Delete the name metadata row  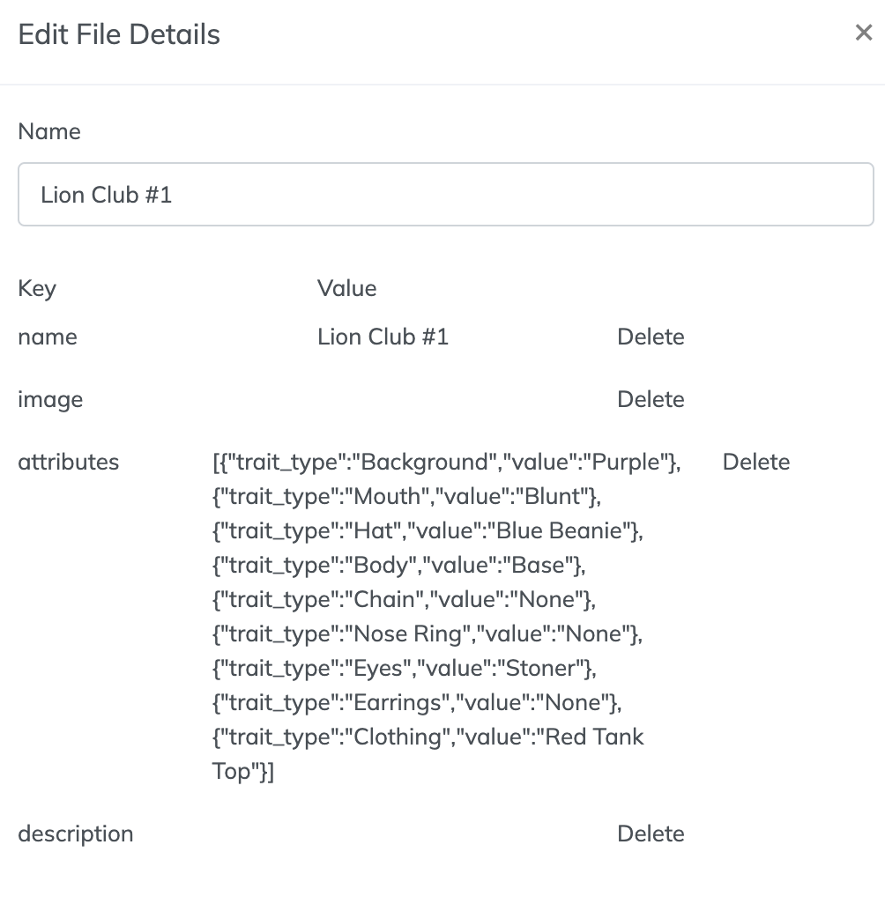tap(651, 337)
